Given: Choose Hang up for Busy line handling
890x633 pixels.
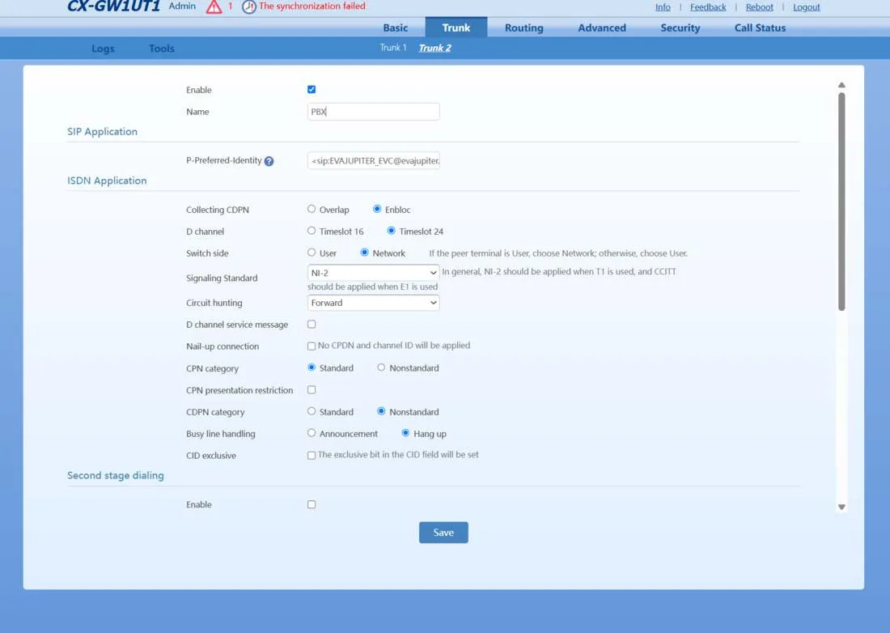Looking at the screenshot, I should [405, 432].
